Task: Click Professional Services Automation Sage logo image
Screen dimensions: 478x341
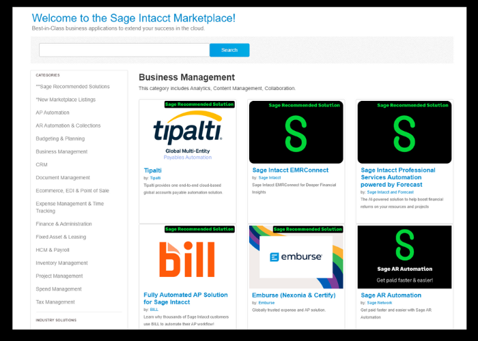Action: pos(404,132)
